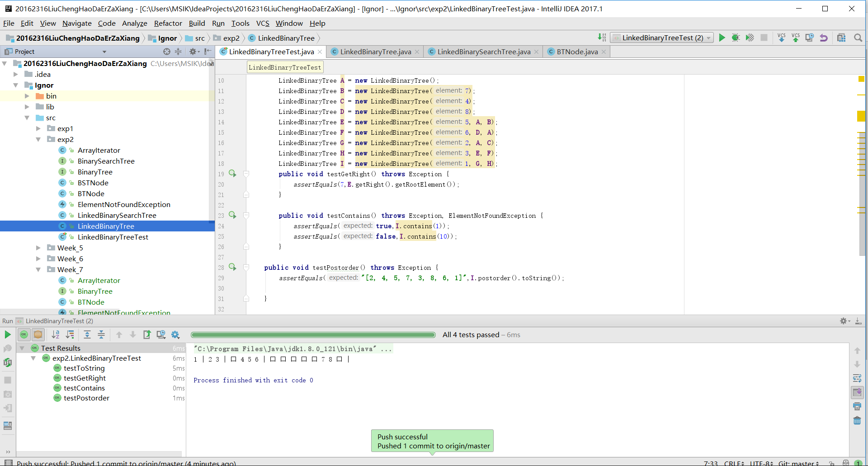The width and height of the screenshot is (868, 466).
Task: Close the LinkedBinaryTreeTest.java tab
Action: (320, 52)
